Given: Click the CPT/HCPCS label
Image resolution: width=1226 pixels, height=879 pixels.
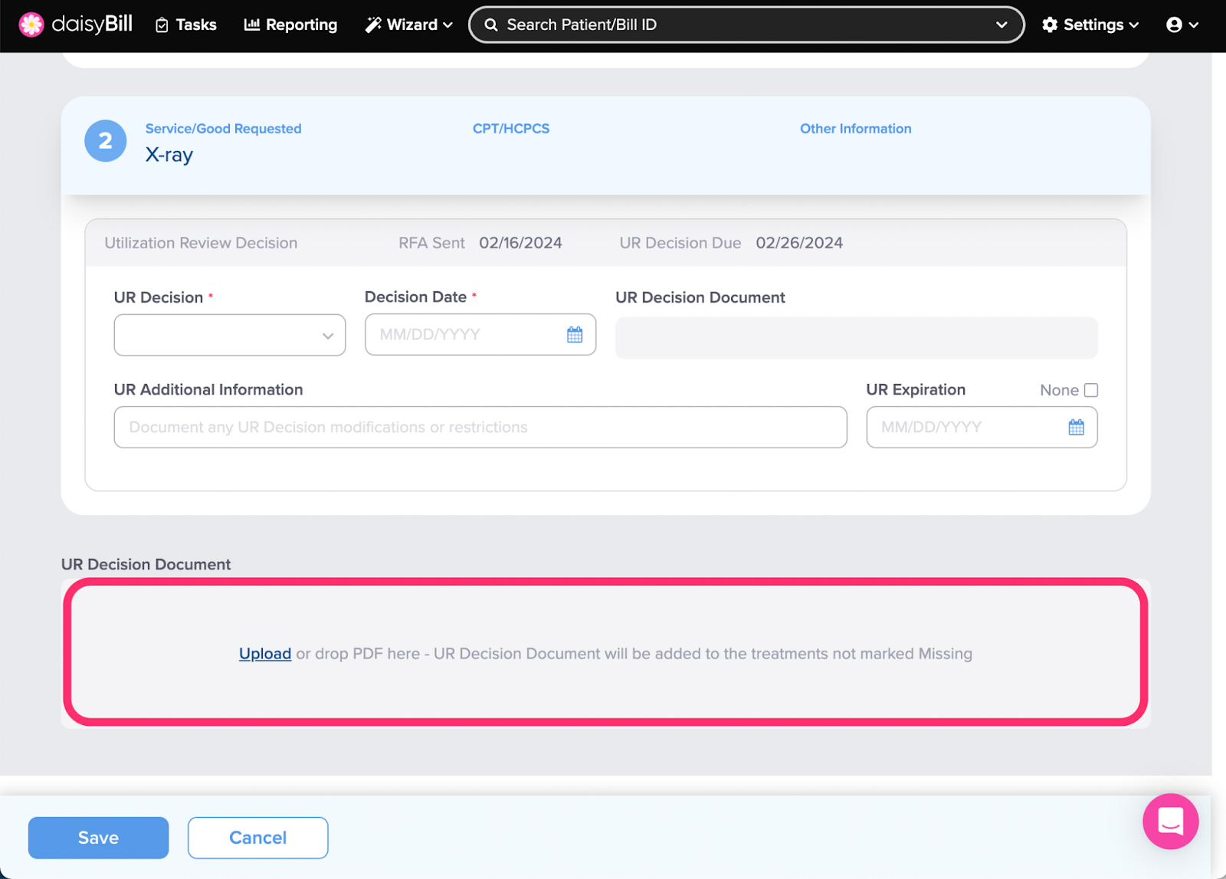Looking at the screenshot, I should click(x=511, y=129).
